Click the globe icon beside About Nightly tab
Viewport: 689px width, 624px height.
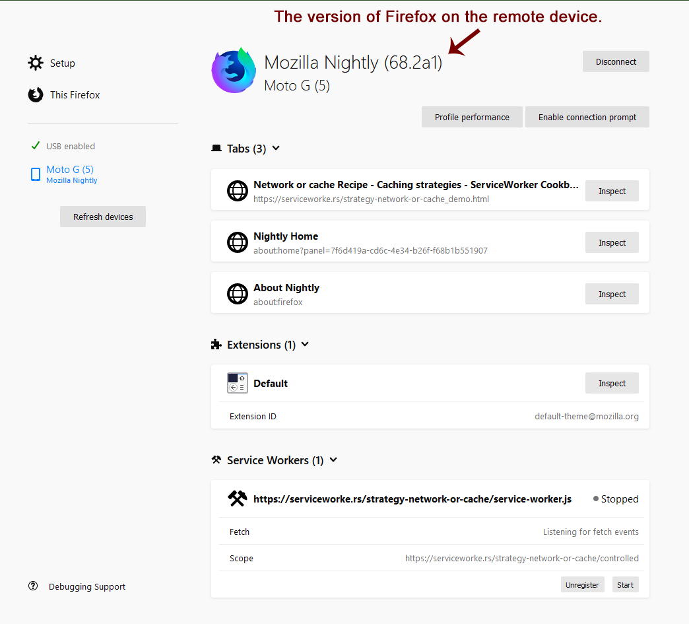(237, 294)
